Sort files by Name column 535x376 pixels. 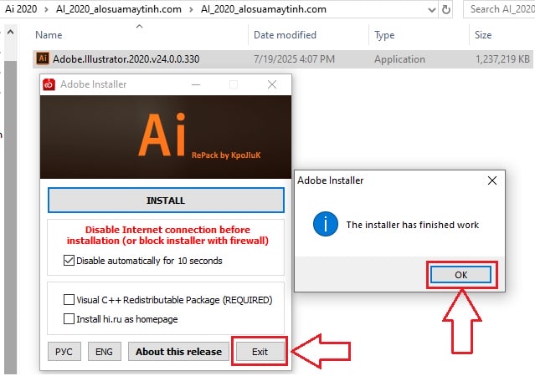click(x=49, y=35)
